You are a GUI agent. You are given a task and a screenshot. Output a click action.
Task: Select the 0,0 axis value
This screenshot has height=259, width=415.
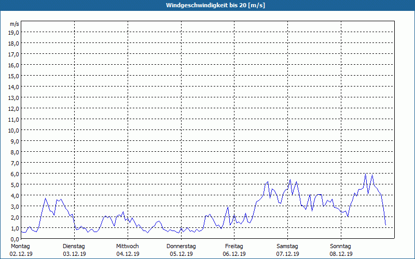(15, 239)
